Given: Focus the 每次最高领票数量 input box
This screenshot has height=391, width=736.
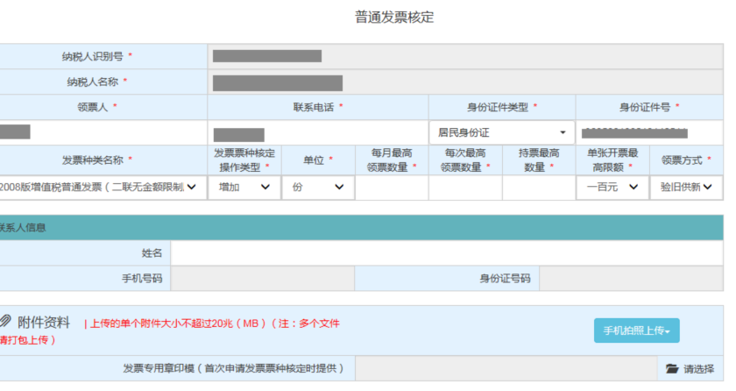Looking at the screenshot, I should click(464, 187).
